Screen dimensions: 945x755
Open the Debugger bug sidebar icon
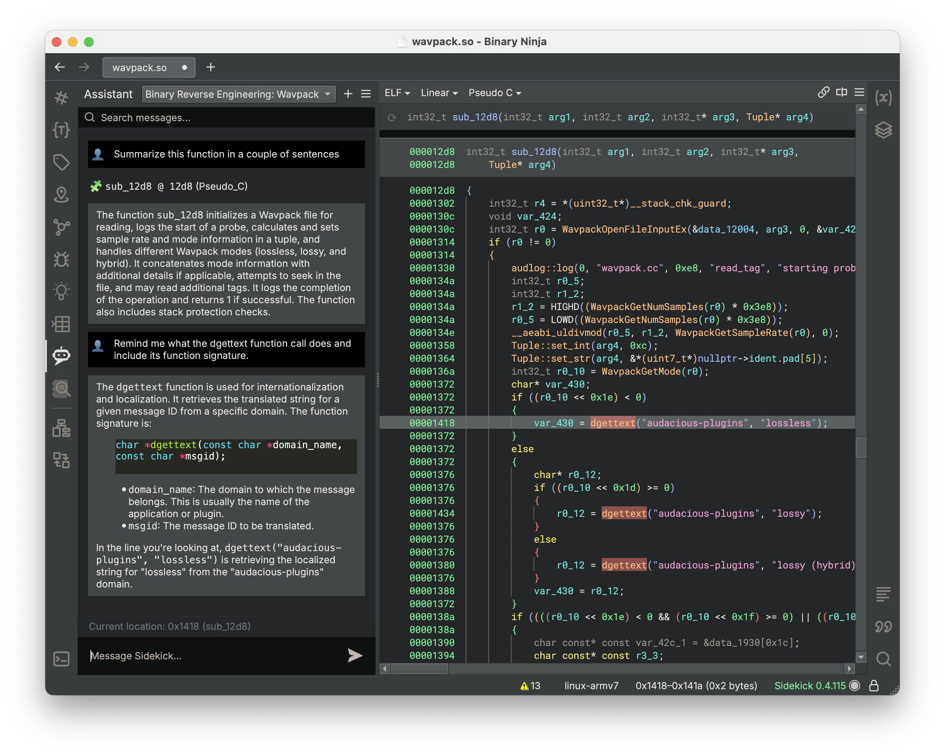click(x=61, y=260)
